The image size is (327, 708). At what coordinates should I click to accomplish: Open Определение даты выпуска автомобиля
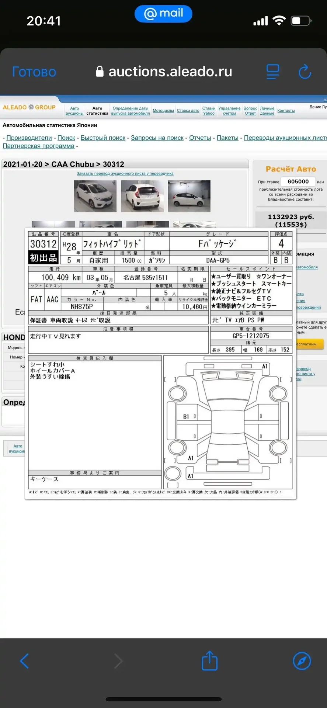(131, 111)
